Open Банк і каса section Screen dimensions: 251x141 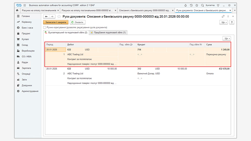click(27, 28)
